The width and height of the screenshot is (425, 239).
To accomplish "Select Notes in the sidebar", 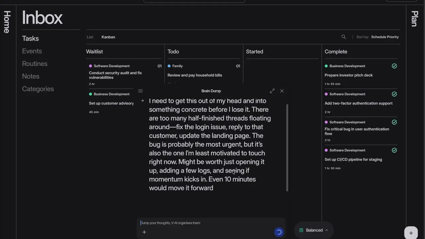I will 31,76.
